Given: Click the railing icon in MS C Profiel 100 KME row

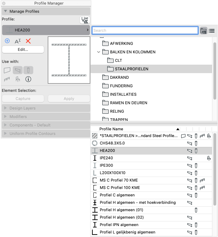Looking at the screenshot, I should [x=202, y=188].
